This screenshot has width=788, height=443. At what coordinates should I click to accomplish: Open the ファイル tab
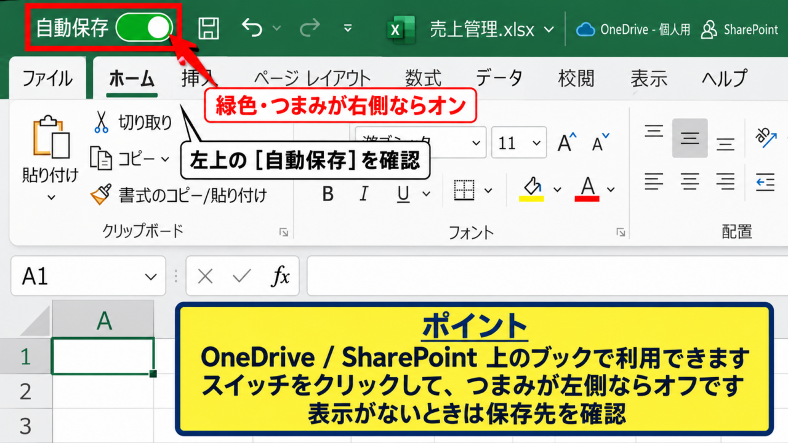tap(47, 79)
